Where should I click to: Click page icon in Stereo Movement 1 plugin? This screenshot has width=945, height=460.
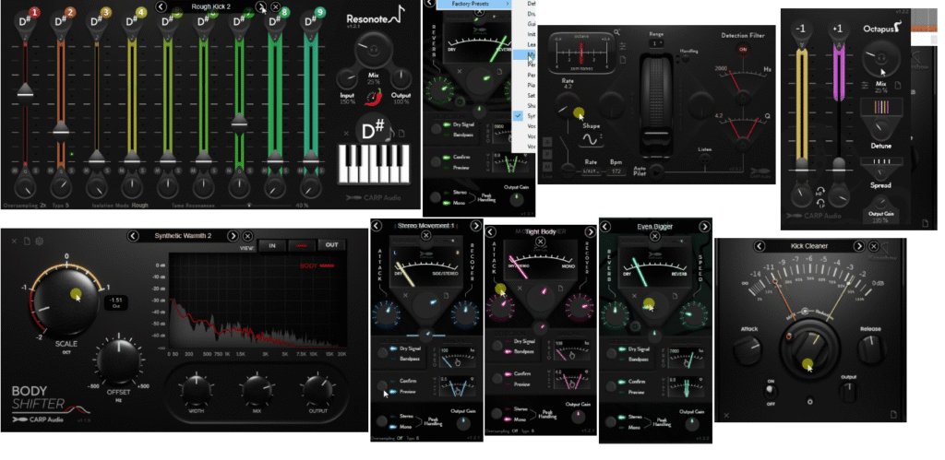click(446, 296)
